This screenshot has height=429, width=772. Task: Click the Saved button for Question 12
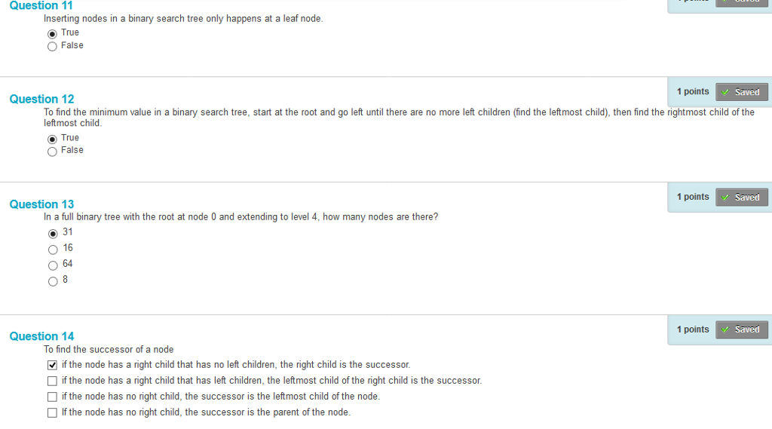pos(742,92)
